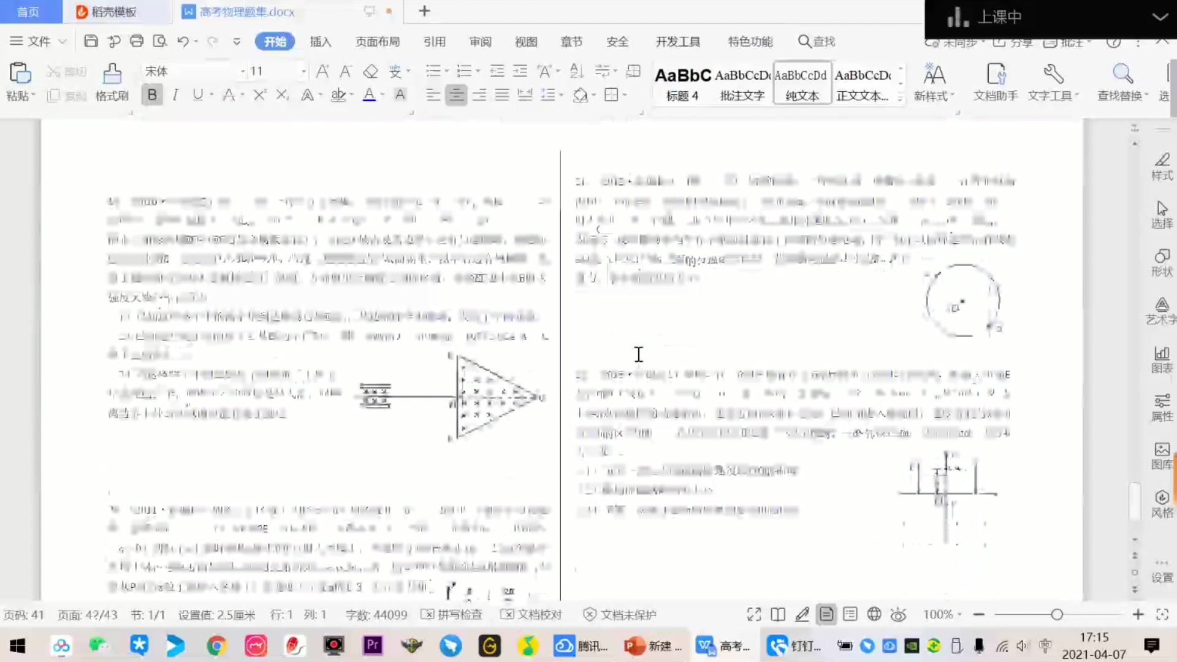Open the 图表 panel in right sidebar
This screenshot has width=1177, height=662.
tap(1162, 359)
